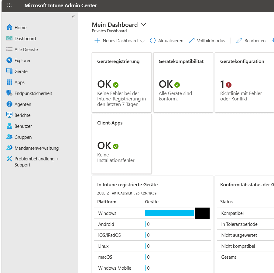Click 'Keine Installationsfehler' text
The image size is (274, 273).
click(116, 157)
